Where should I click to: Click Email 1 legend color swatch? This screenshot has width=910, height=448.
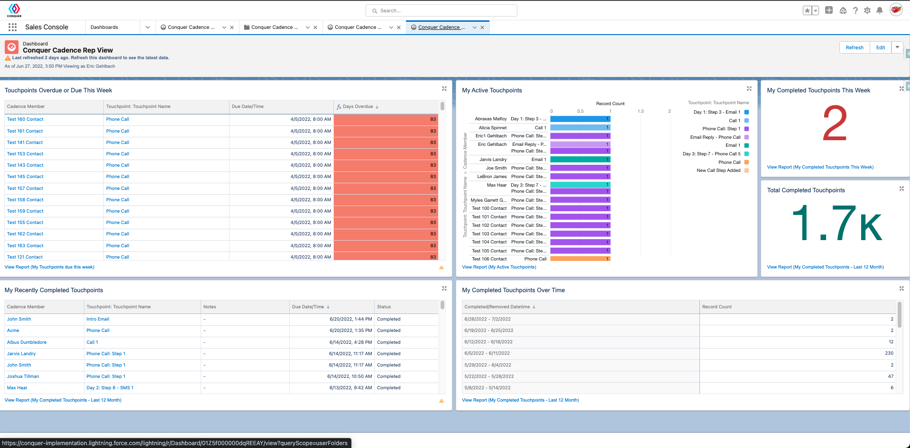(x=746, y=145)
